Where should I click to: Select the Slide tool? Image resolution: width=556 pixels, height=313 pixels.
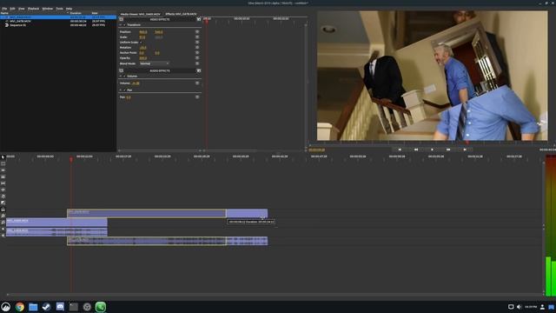click(3, 190)
